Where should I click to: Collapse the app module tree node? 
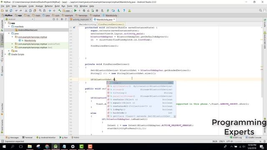point(5,23)
